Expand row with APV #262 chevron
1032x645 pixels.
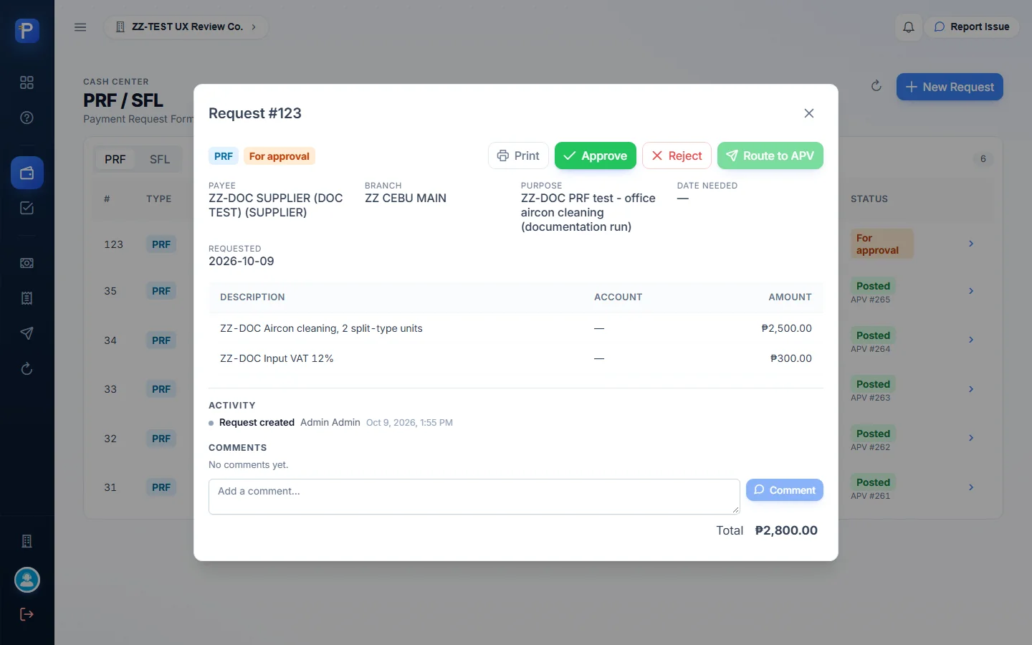coord(971,438)
